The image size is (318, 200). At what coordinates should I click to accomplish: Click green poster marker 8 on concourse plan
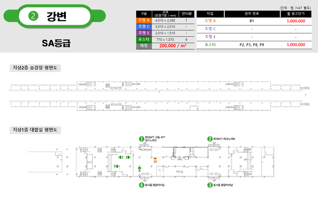pos(139,170)
